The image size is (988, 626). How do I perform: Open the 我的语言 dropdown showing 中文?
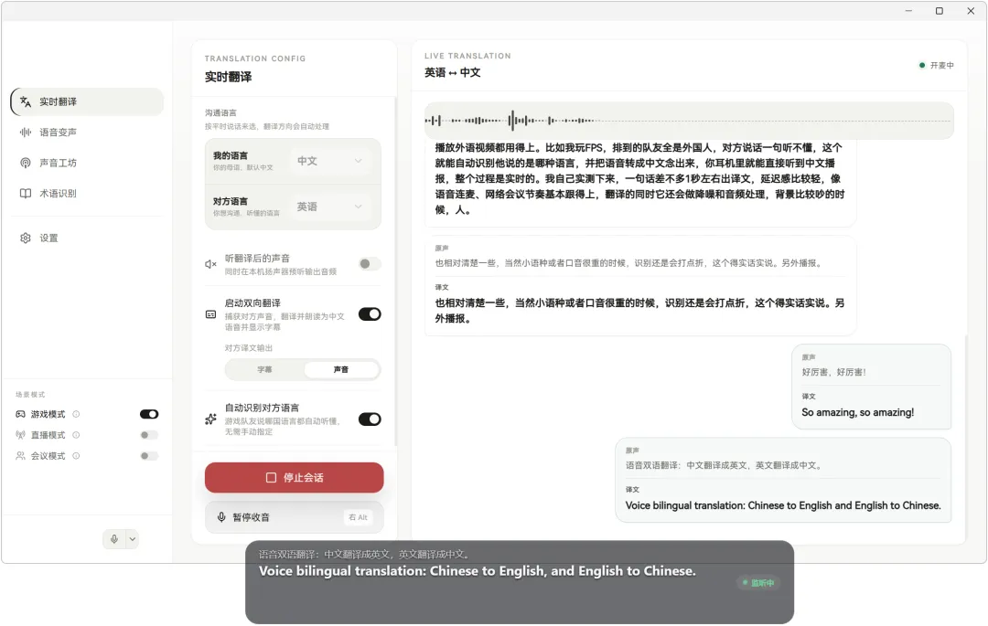[x=330, y=161]
